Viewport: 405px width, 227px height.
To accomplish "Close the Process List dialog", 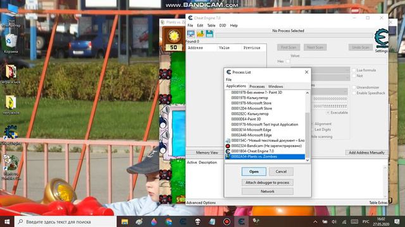I will click(306, 72).
